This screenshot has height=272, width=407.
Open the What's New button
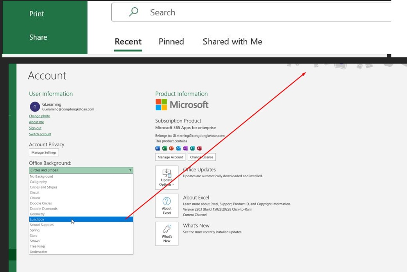click(x=167, y=234)
